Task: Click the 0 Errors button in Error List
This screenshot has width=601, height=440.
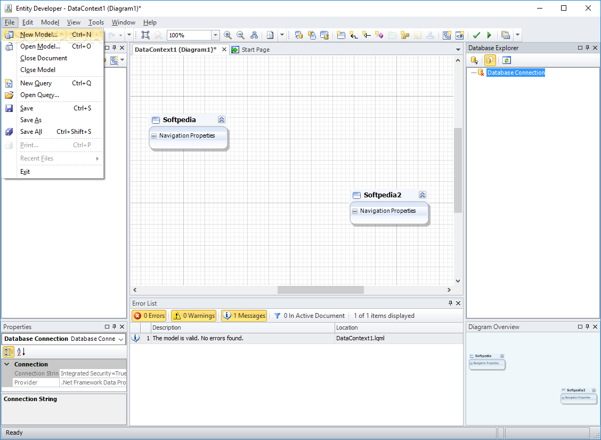Action: tap(149, 315)
